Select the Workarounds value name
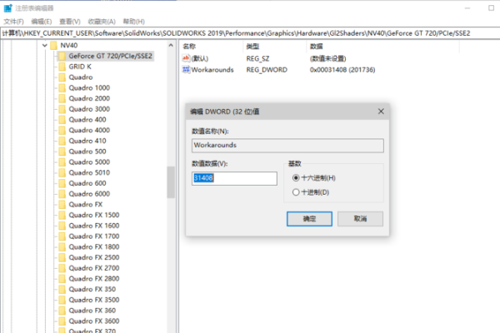The width and height of the screenshot is (500, 333). [x=212, y=70]
